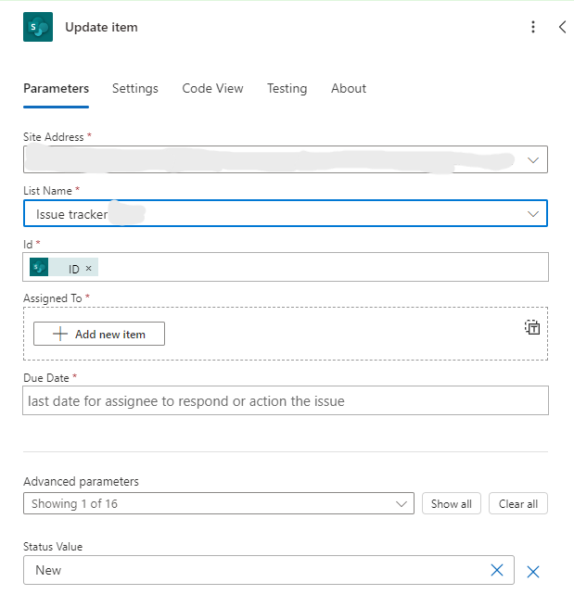
Task: Click the Site Address label
Action: coord(54,137)
